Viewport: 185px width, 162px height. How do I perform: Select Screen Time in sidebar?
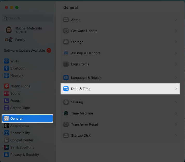click(27, 108)
